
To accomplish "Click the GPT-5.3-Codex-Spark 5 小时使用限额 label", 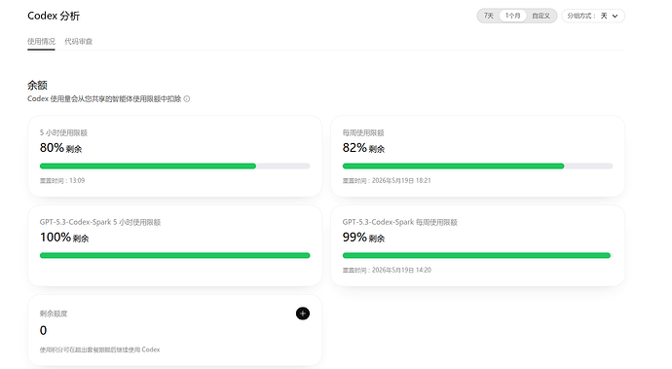I will coord(100,222).
